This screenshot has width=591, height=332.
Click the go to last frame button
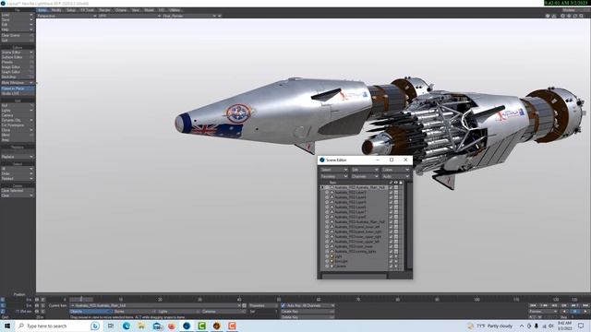[x=585, y=305]
